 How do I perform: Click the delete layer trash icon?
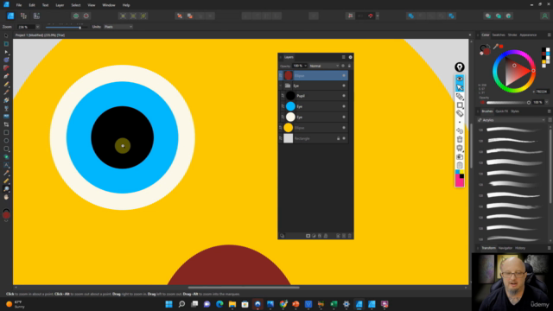[349, 236]
